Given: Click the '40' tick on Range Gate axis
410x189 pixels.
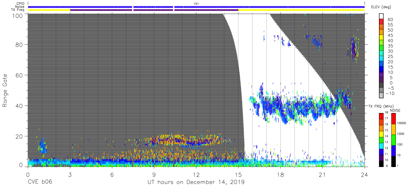Looking at the screenshot, I should [x=19, y=105].
